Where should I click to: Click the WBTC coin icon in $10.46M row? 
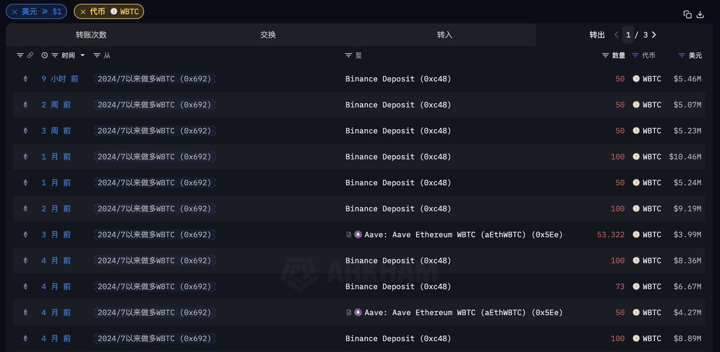(636, 157)
